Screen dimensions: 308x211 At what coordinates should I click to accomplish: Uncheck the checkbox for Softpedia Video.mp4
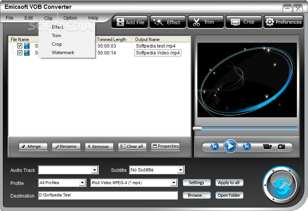(20, 53)
